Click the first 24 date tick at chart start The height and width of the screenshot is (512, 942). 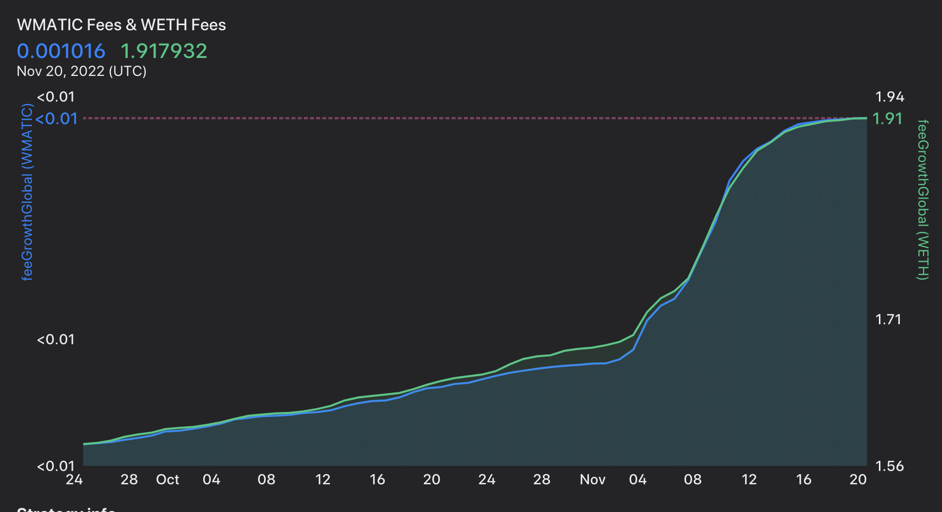(74, 480)
